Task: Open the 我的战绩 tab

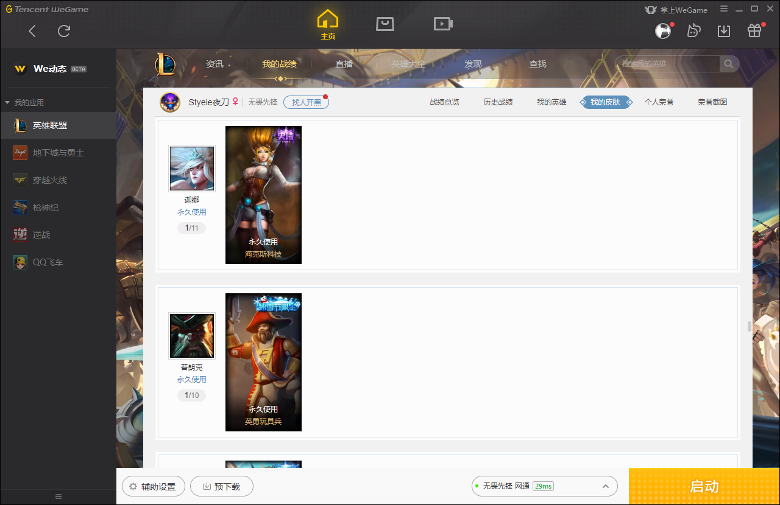Action: (x=280, y=64)
